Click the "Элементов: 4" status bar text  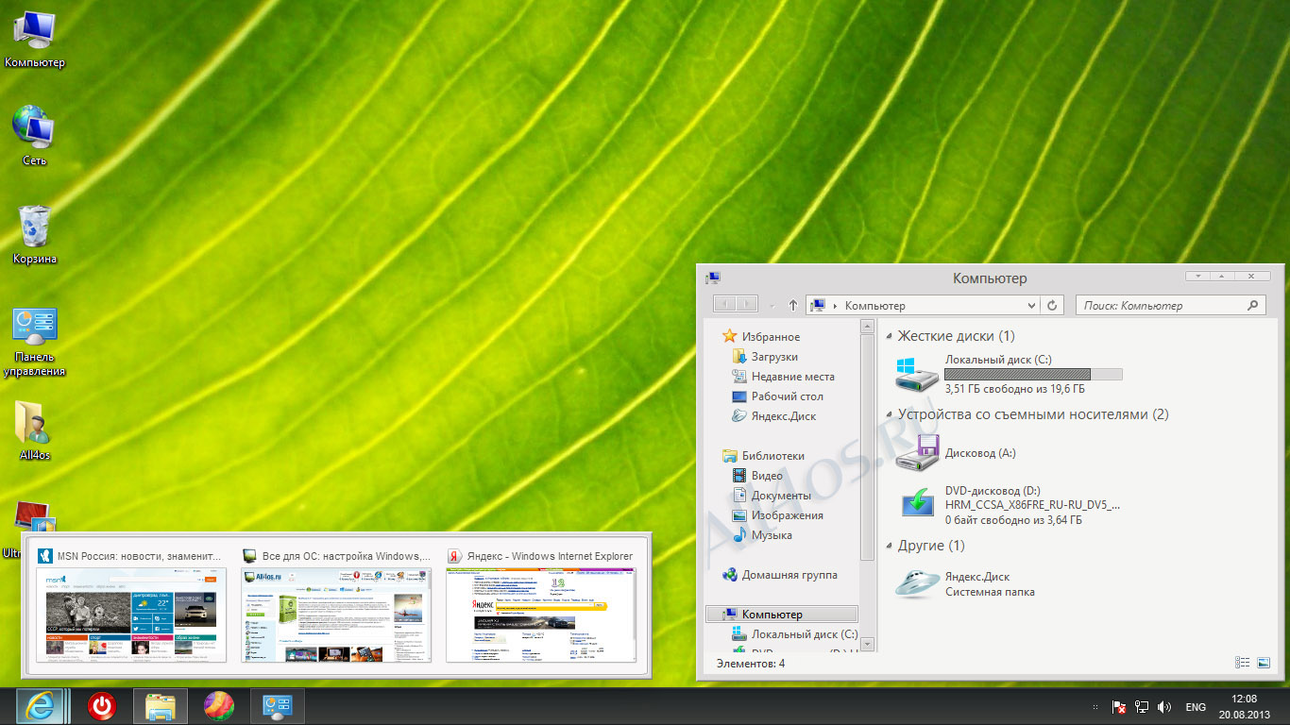pos(751,664)
